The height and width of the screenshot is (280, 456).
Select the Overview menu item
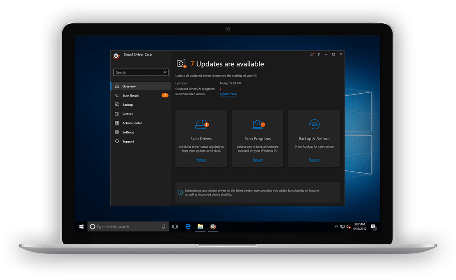tap(141, 86)
